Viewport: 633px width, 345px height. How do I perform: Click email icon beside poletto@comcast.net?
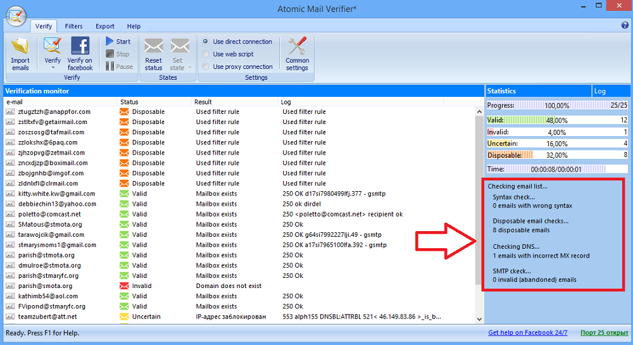click(x=11, y=214)
